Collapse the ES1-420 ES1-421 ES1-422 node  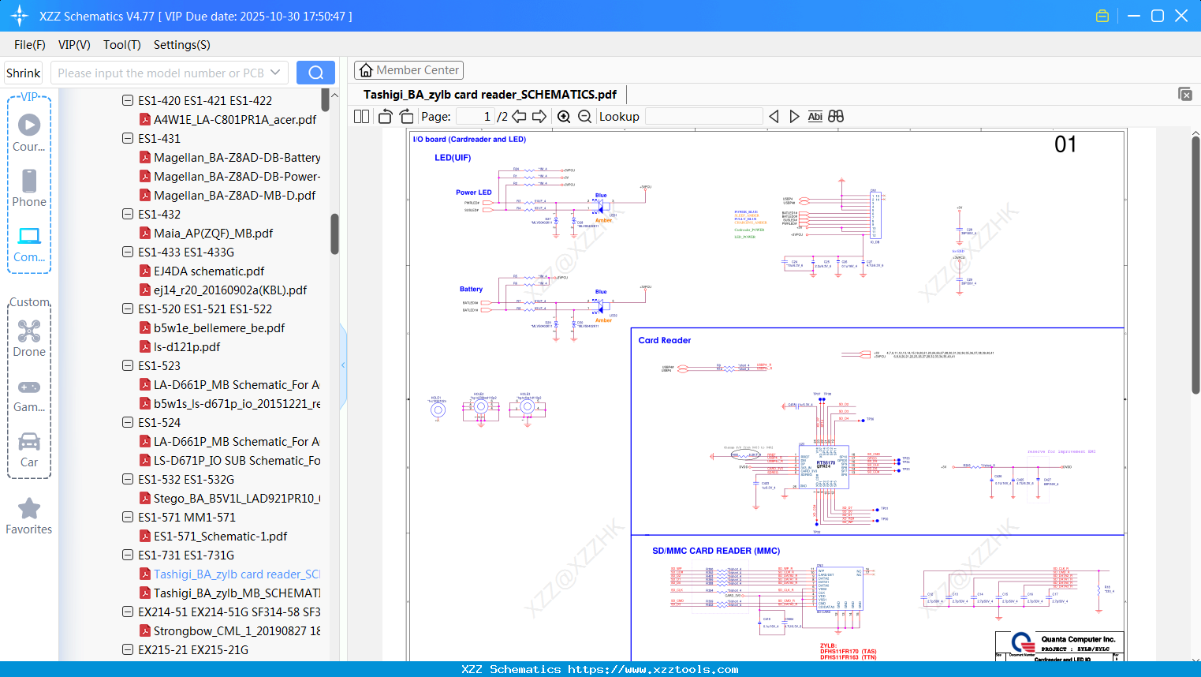pos(128,100)
